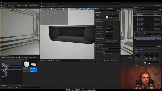Click Apply in Convex Decomposition panel
Image resolution: width=162 pixels, height=91 pixels.
(104, 53)
